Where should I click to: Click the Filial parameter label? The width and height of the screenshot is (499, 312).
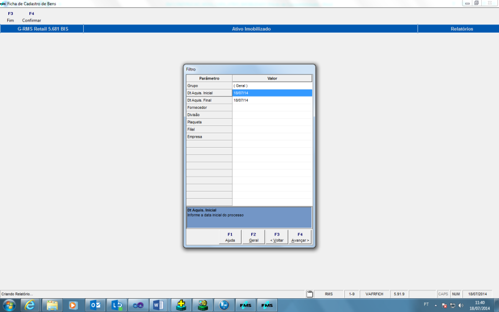point(209,130)
